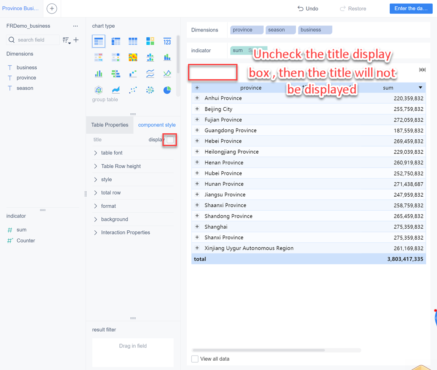The height and width of the screenshot is (370, 437).
Task: Add a new component tab with plus circle
Action: [52, 9]
